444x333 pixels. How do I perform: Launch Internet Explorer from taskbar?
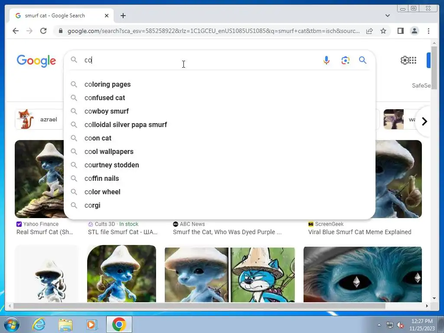[39, 324]
